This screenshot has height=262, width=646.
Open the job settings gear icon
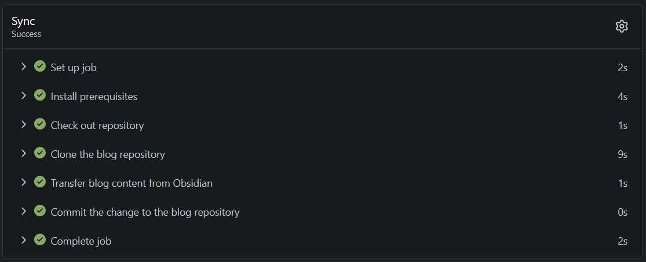tap(622, 26)
